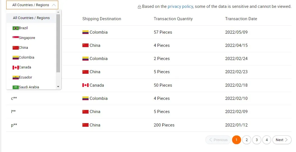Click dropdown list scroll-up arrow

58,12
